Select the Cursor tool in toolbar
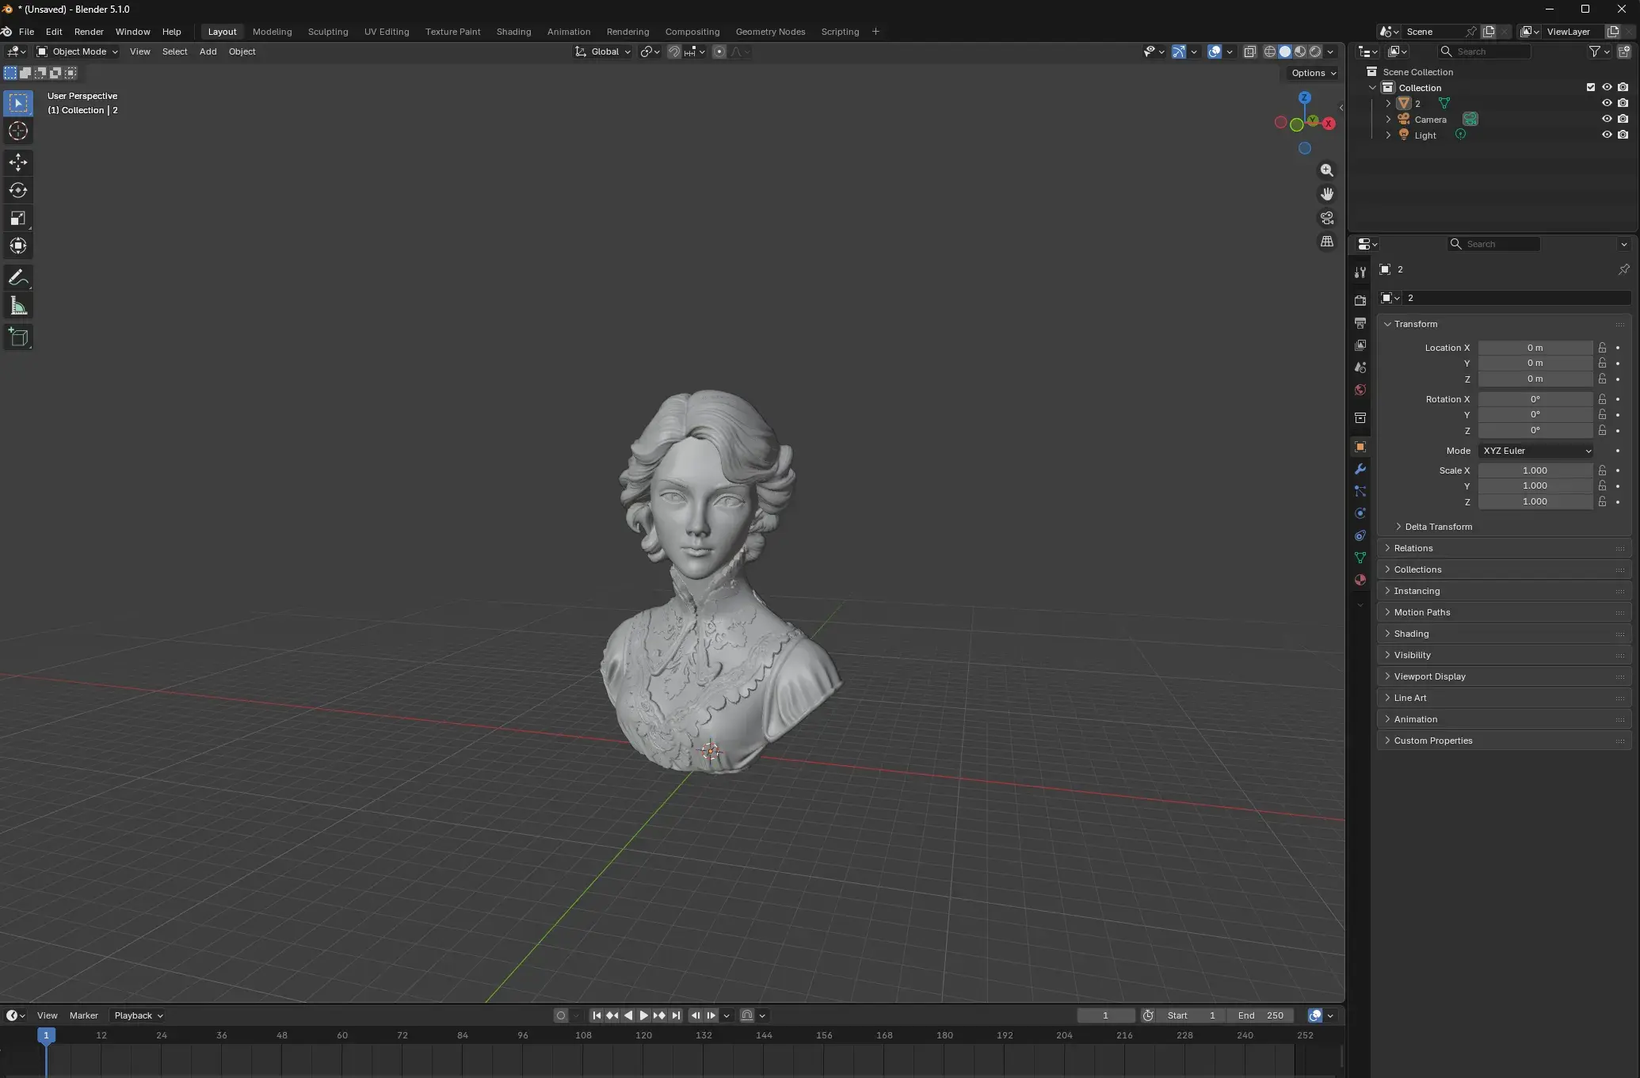The width and height of the screenshot is (1640, 1078). click(18, 131)
